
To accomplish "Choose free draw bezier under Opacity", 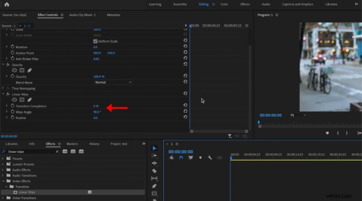I will pyautogui.click(x=29, y=70).
